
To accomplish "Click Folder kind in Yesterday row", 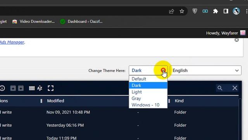I will (180, 125).
